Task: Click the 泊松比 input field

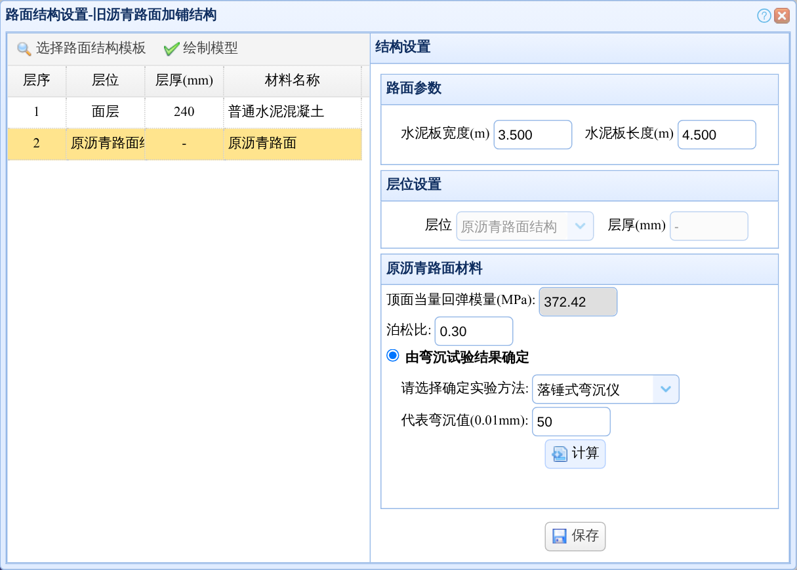Action: [x=474, y=332]
